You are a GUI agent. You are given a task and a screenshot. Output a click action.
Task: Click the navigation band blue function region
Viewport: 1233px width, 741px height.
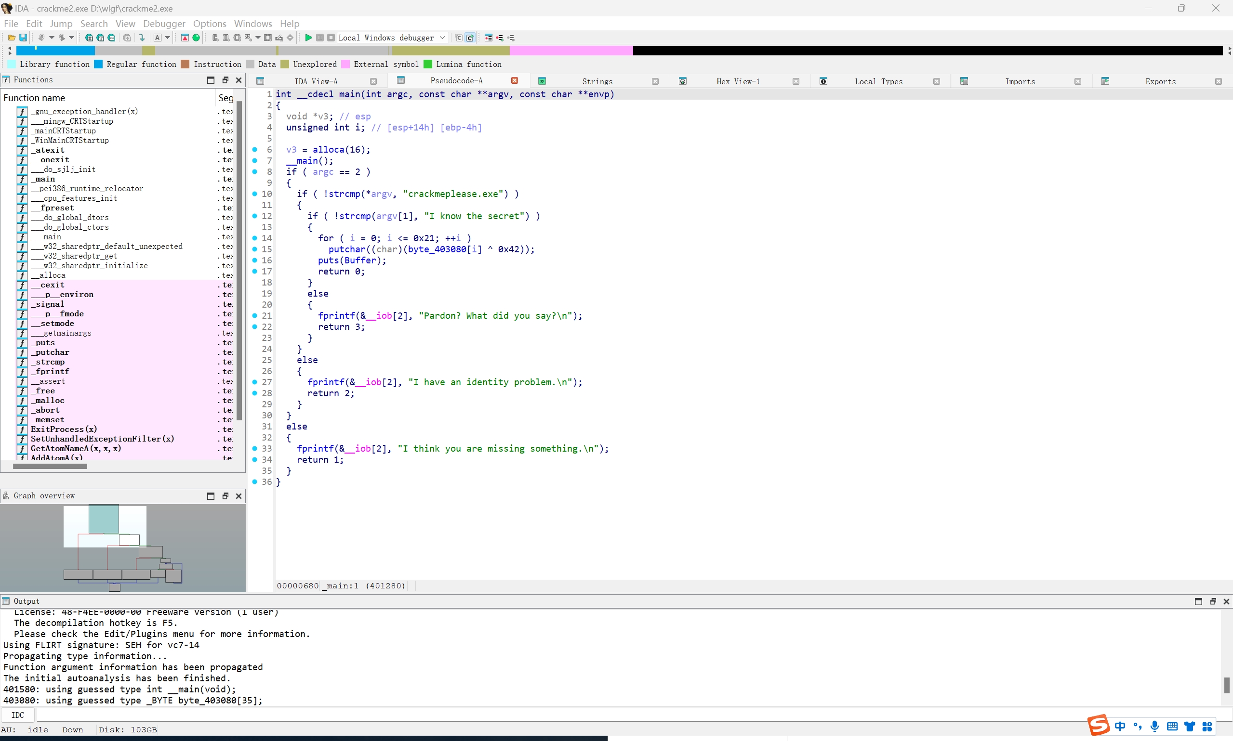pyautogui.click(x=55, y=50)
